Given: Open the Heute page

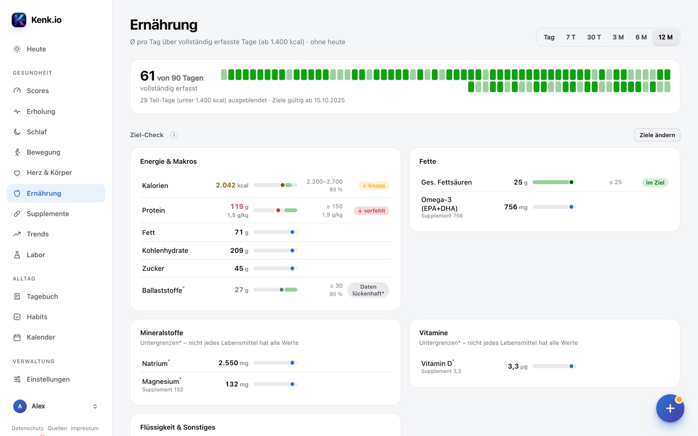Looking at the screenshot, I should point(56,49).
